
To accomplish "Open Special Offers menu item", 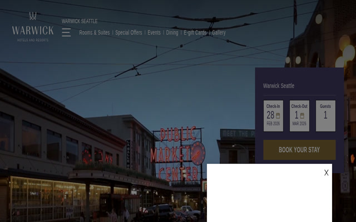I will pyautogui.click(x=128, y=33).
